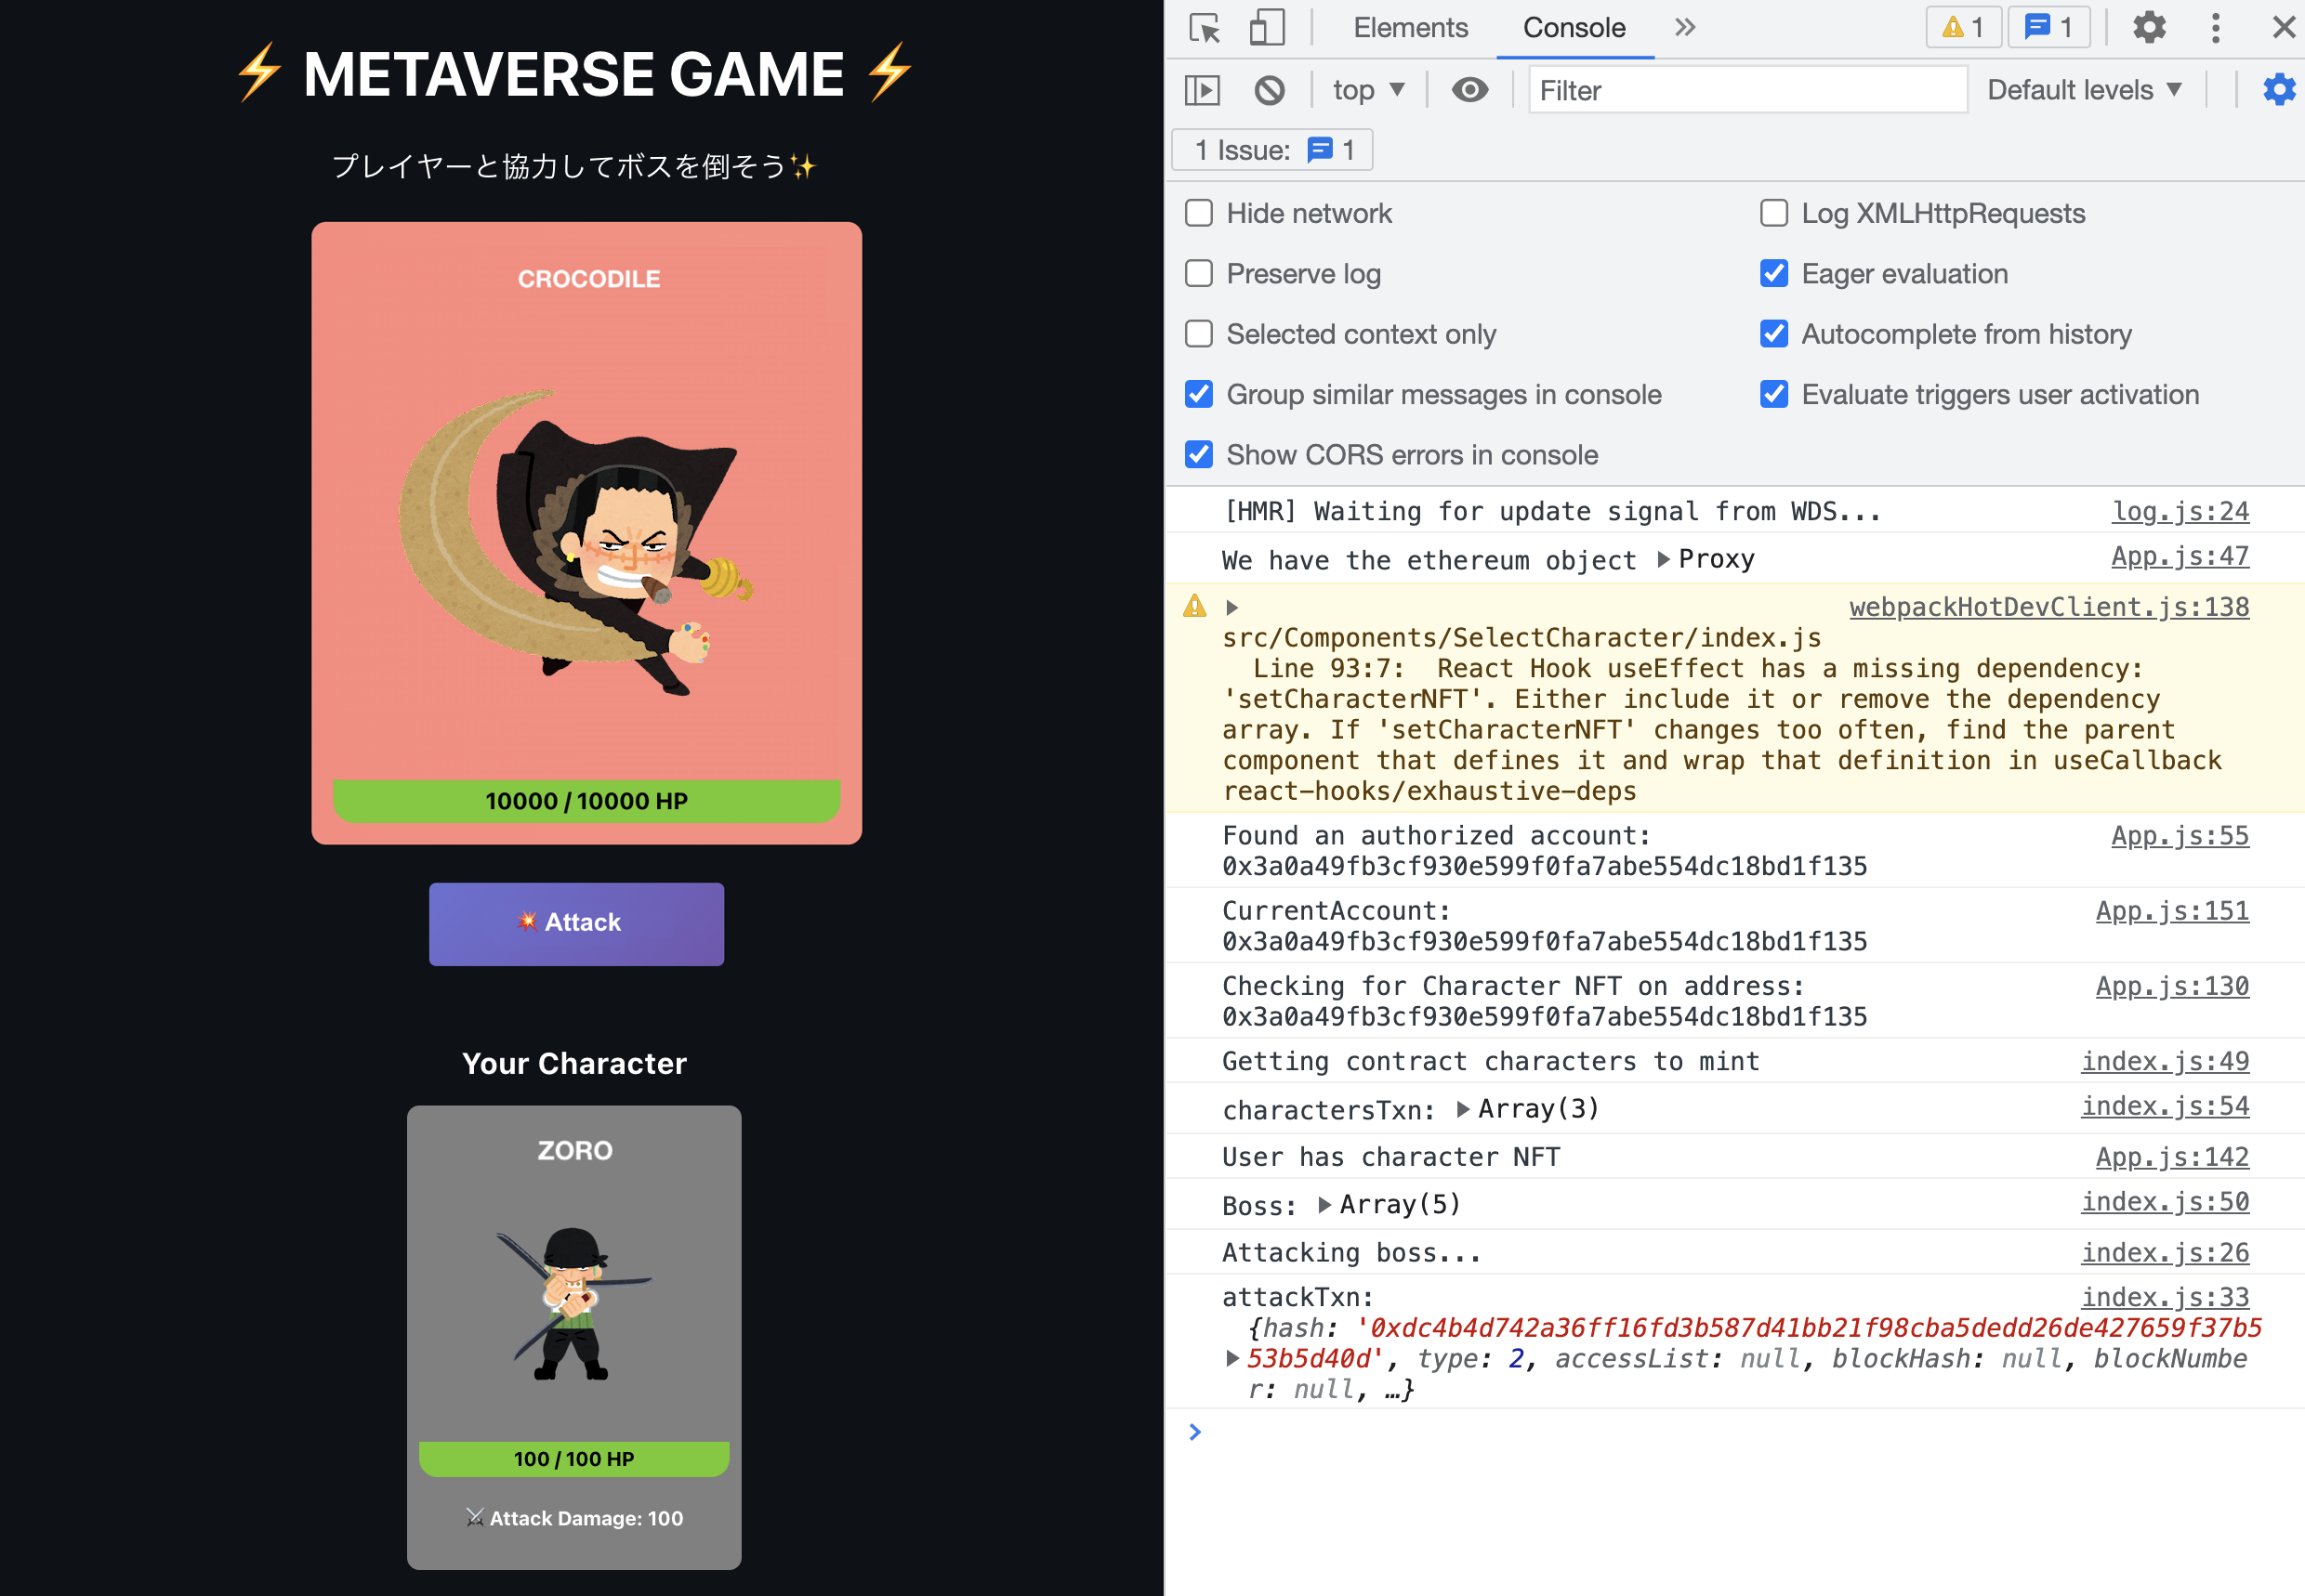The height and width of the screenshot is (1596, 2305).
Task: Click the ZORO name label
Action: point(574,1151)
